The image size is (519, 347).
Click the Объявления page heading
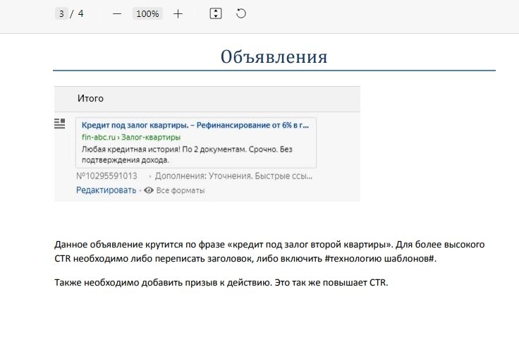point(274,56)
